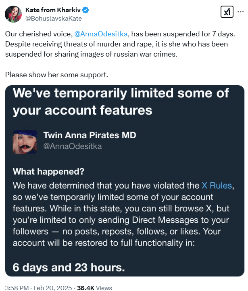This screenshot has width=248, height=291.
Task: Click the Twin Anna Pirates MD avatar
Action: pos(25,140)
